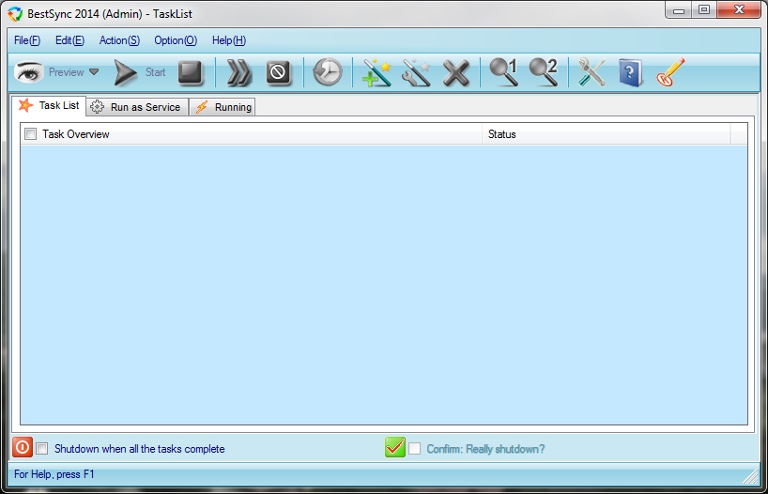Click the Start label text
This screenshot has width=768, height=494.
point(155,72)
